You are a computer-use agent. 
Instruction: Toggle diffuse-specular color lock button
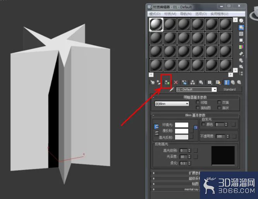(157, 133)
